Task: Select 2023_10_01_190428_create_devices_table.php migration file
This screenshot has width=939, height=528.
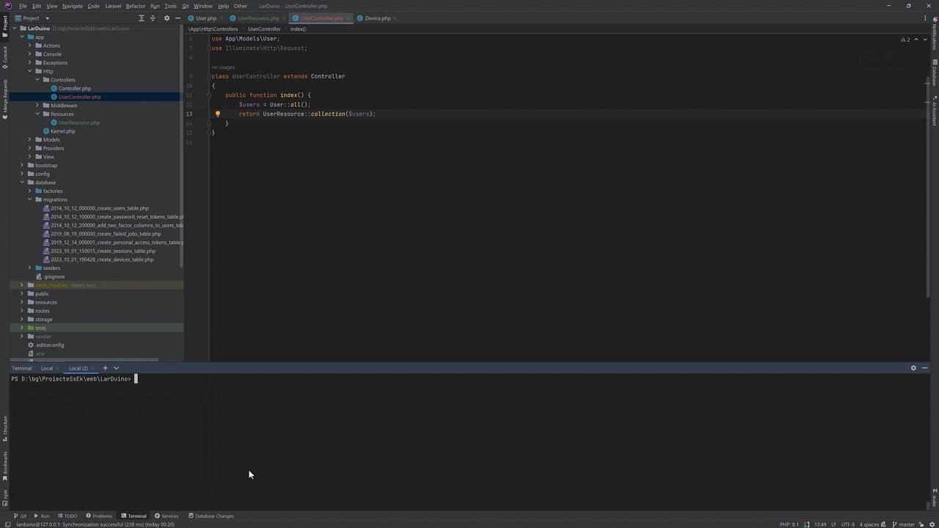Action: [x=102, y=260]
